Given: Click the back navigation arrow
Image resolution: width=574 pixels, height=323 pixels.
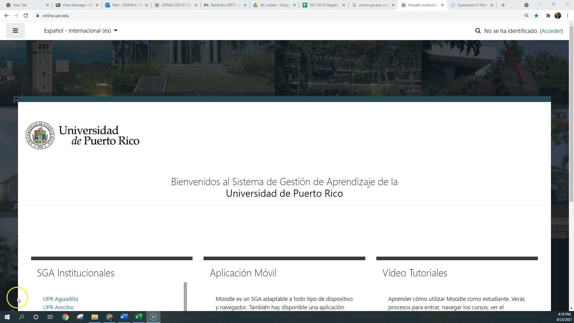Looking at the screenshot, I should tap(6, 16).
